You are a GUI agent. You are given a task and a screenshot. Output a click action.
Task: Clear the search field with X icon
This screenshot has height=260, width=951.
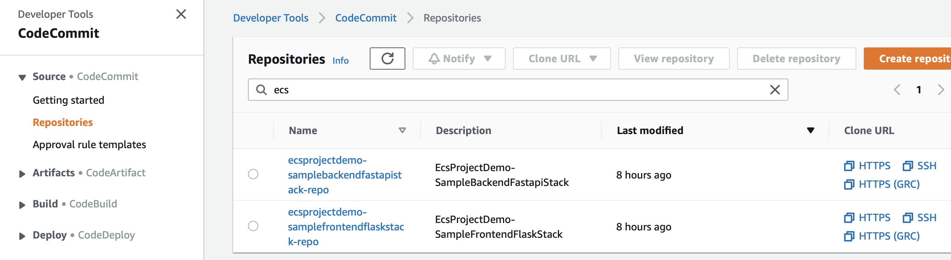tap(775, 90)
